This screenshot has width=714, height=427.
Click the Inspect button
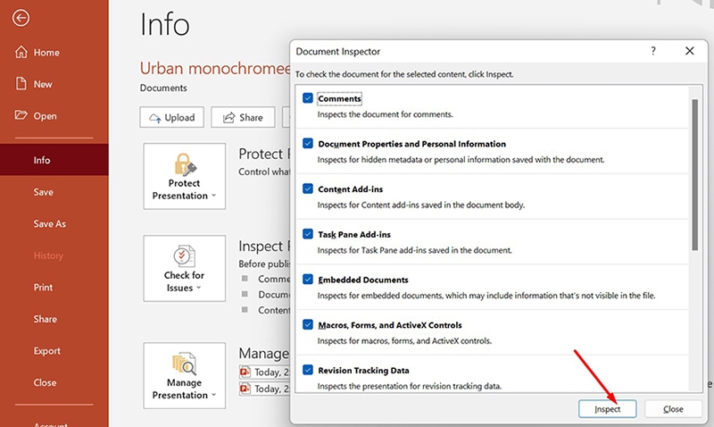click(608, 409)
